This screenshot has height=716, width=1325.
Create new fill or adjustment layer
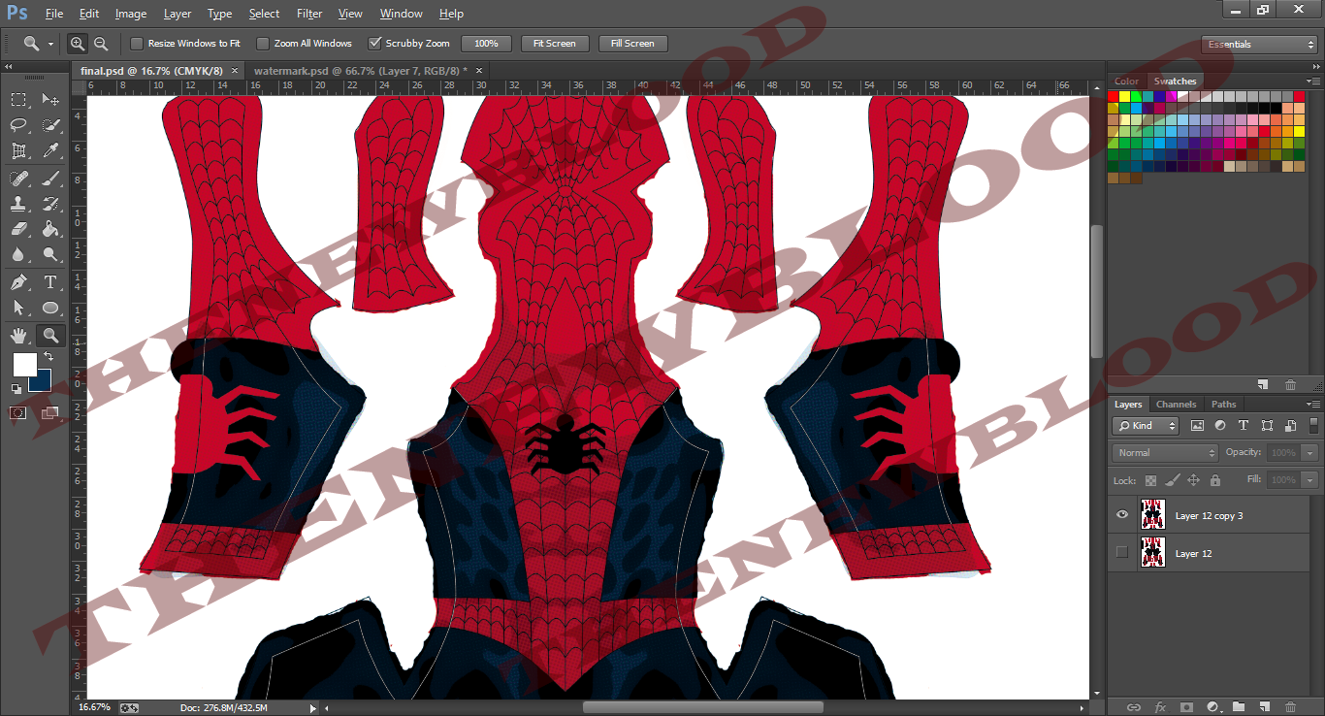point(1212,707)
